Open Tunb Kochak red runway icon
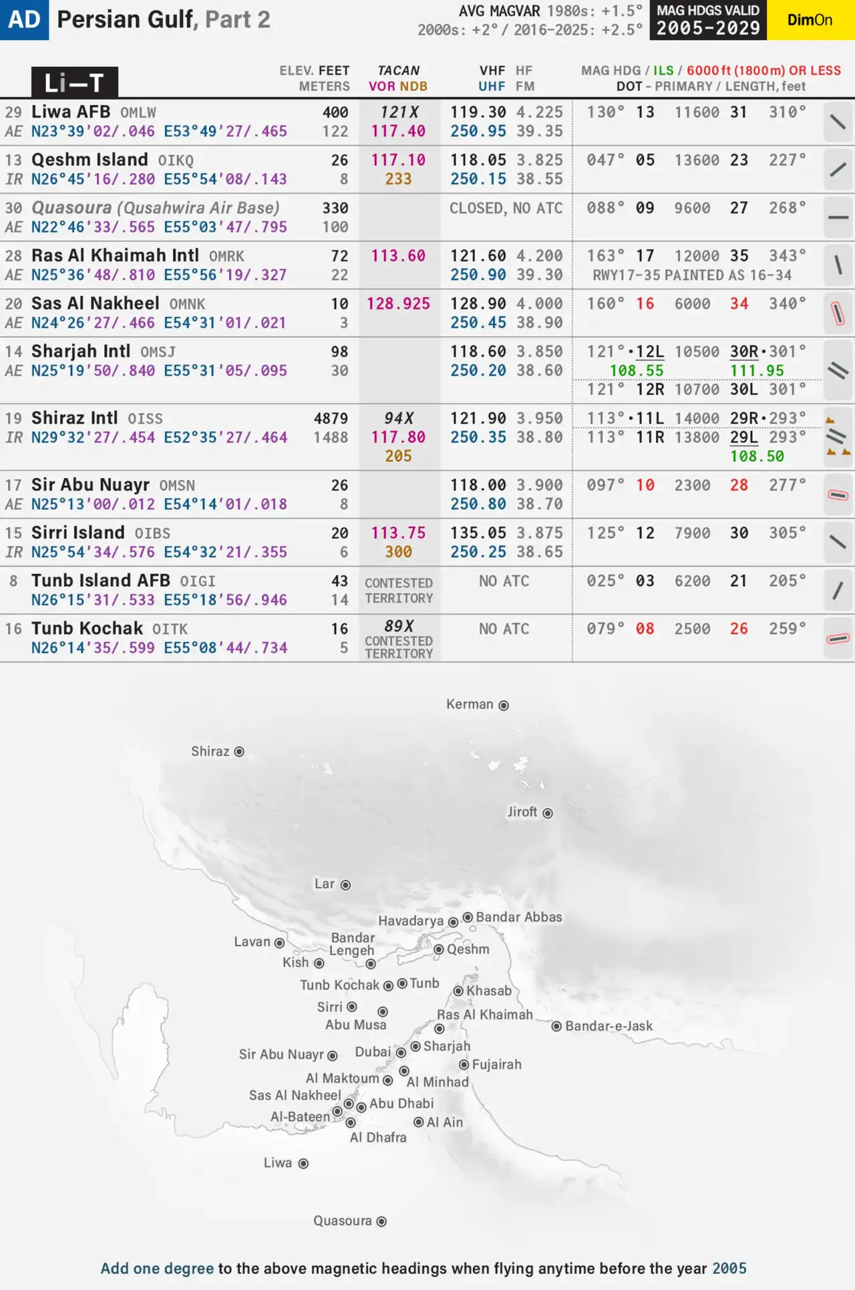The image size is (855, 1290). [838, 638]
